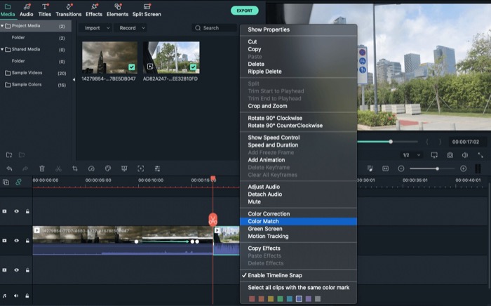Click the green screen toolbar icon
The image size is (491, 306).
124,168
